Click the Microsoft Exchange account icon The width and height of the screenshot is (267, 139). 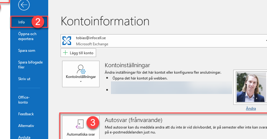coord(67,41)
